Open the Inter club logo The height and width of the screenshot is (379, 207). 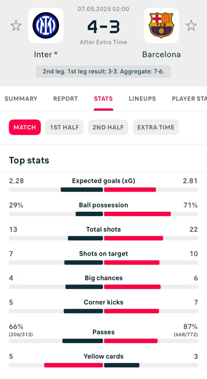click(46, 26)
